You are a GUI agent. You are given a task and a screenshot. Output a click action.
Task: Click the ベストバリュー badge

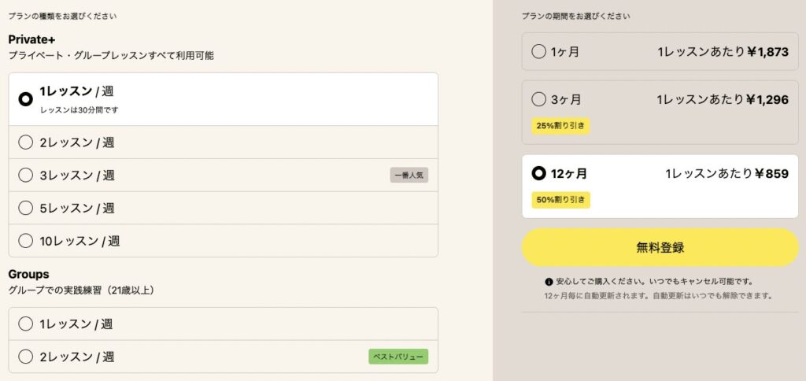pyautogui.click(x=398, y=357)
